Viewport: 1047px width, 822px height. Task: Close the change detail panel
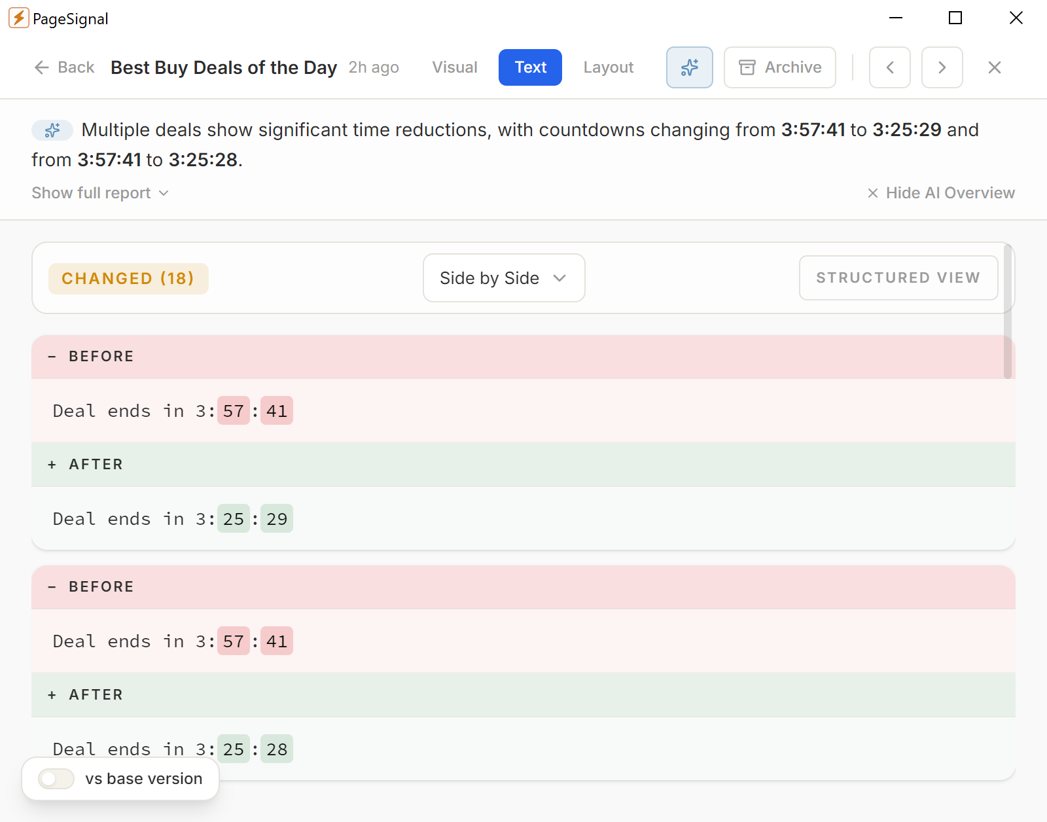[995, 67]
